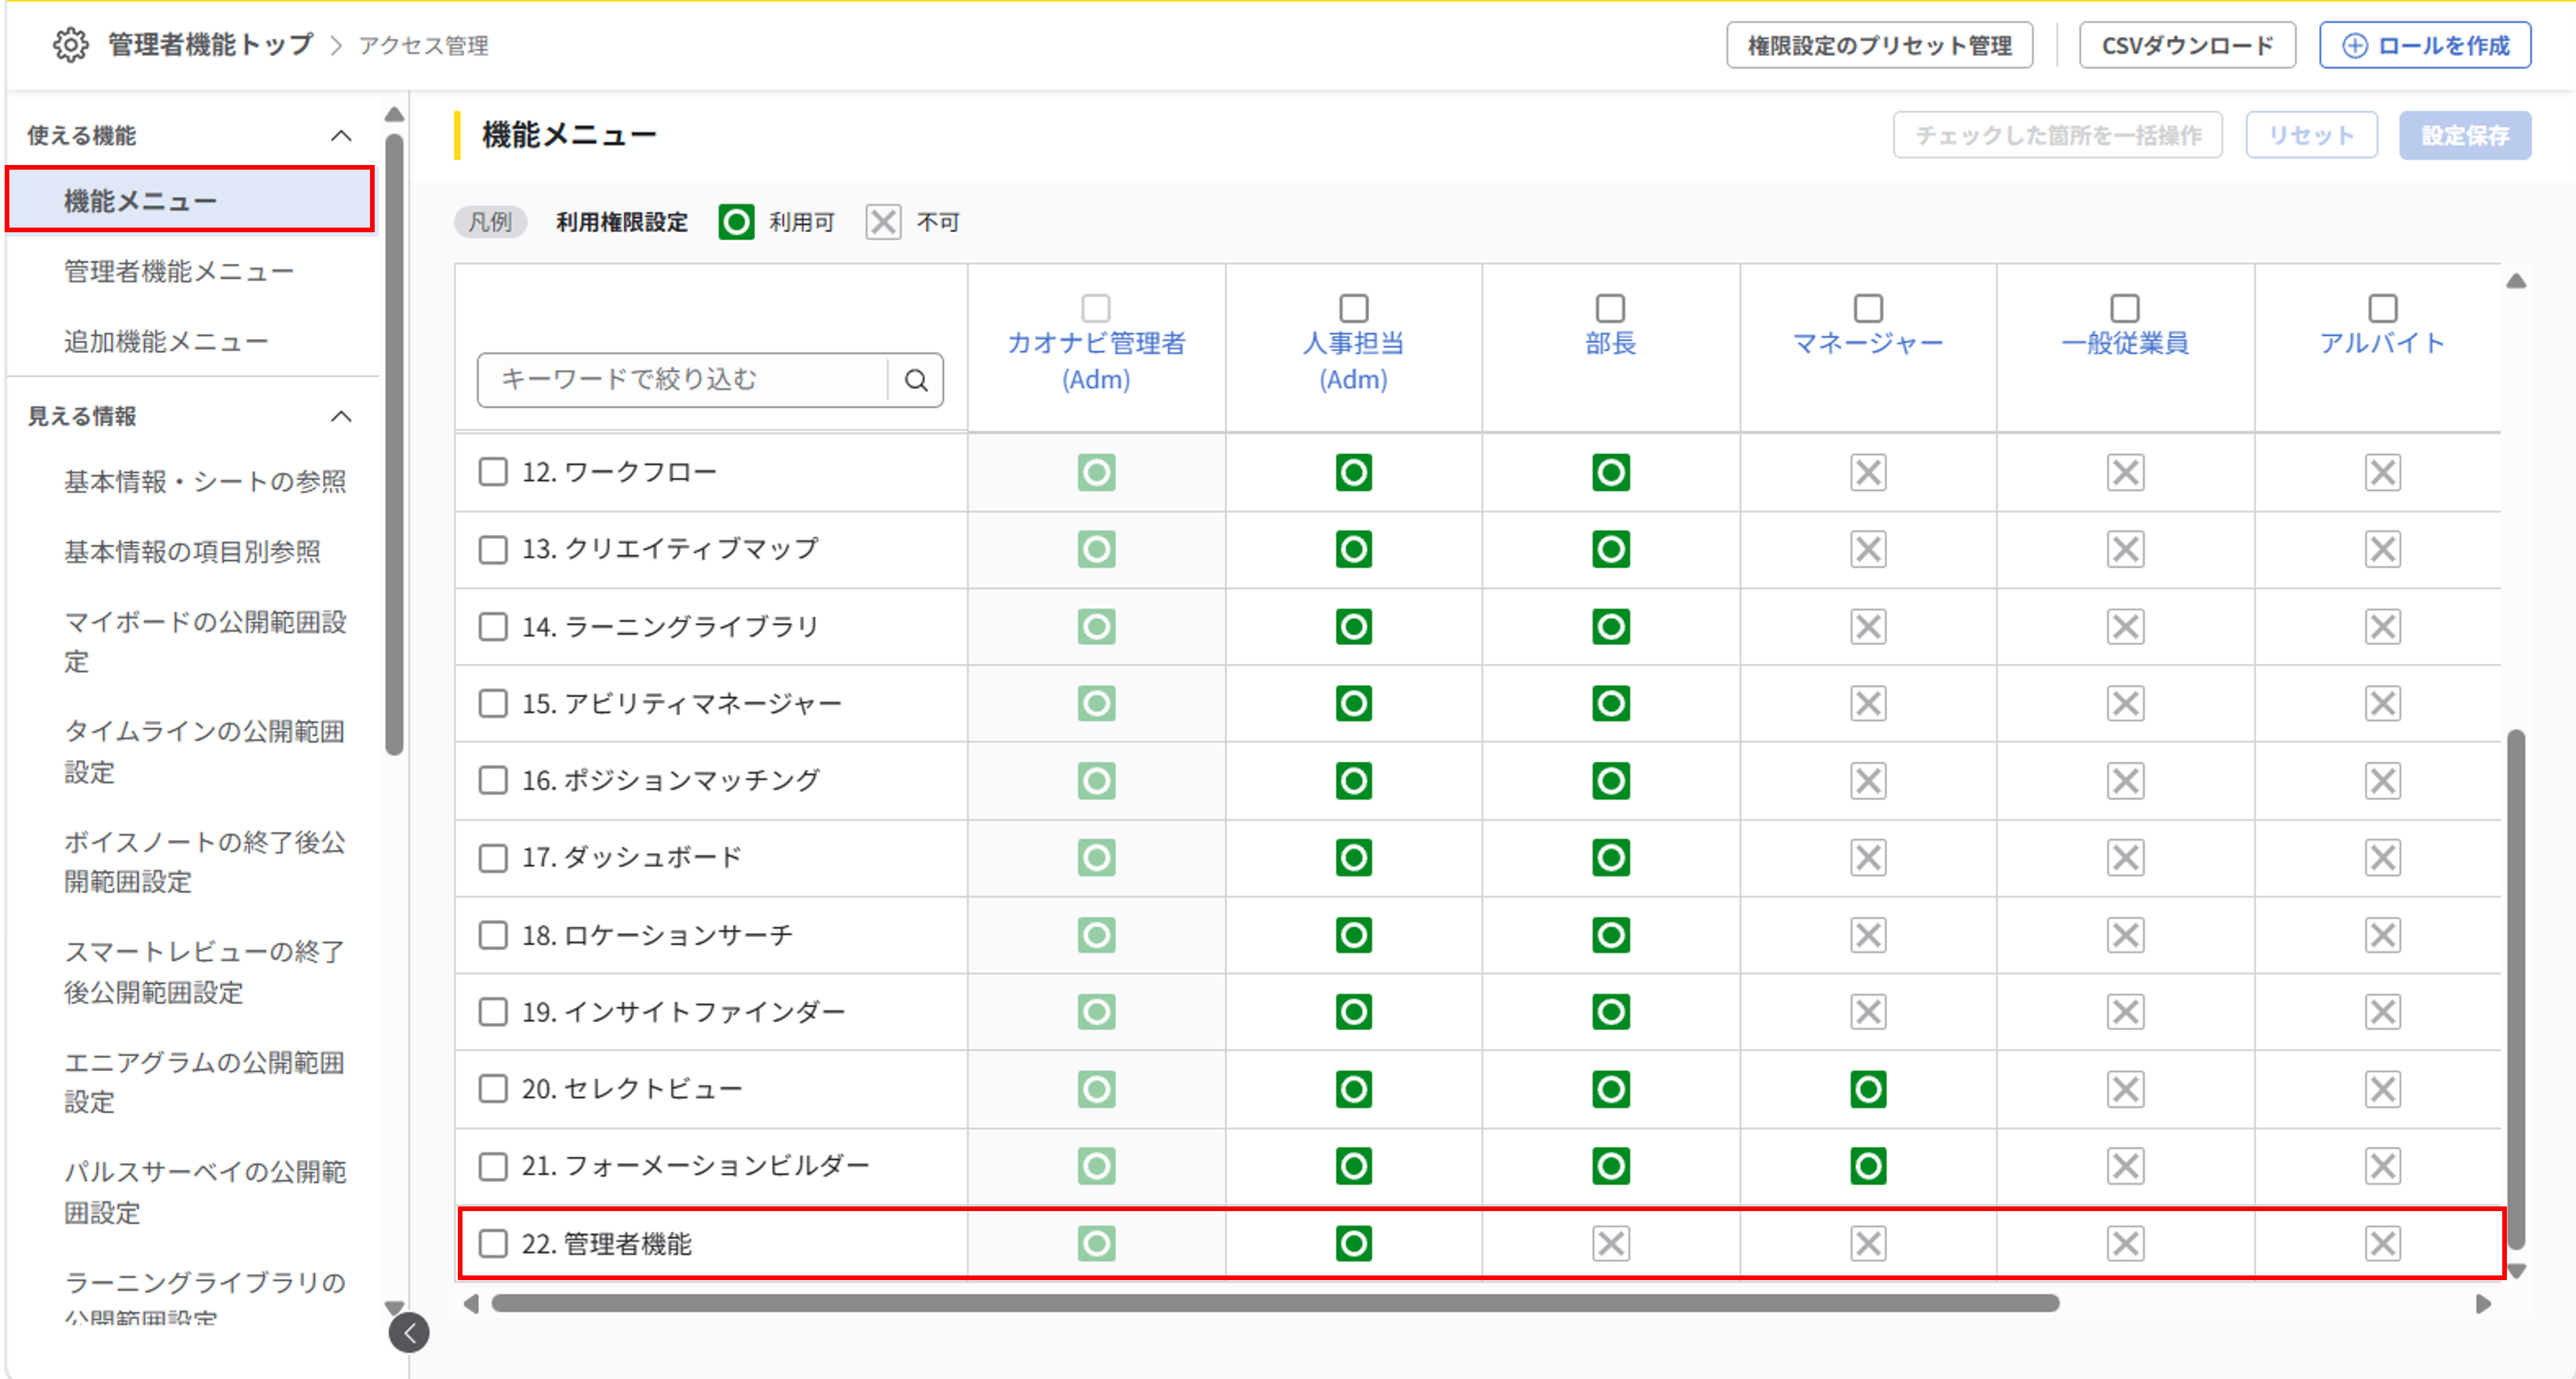This screenshot has height=1379, width=2576.
Task: Toggle 部長 permission for 15. アビリティマネージャー
Action: click(x=1610, y=703)
